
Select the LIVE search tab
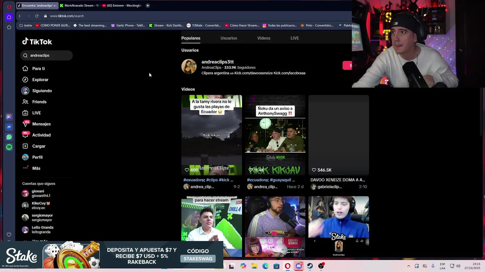tap(294, 38)
